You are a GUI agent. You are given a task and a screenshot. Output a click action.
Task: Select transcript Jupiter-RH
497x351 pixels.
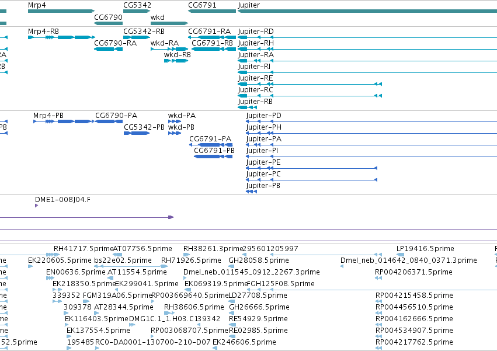256,43
